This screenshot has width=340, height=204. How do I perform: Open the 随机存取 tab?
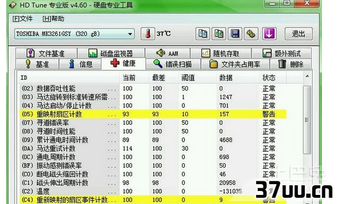click(221, 53)
